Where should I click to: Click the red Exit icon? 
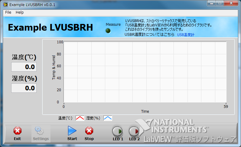pos(18,131)
